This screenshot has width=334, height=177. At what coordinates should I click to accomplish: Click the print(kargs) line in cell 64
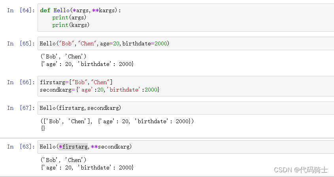(71, 25)
